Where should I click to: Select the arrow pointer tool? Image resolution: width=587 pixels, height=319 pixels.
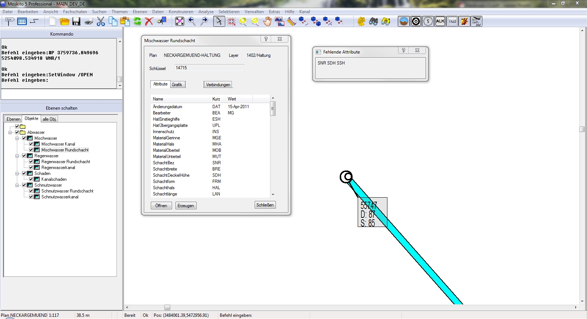pos(219,22)
